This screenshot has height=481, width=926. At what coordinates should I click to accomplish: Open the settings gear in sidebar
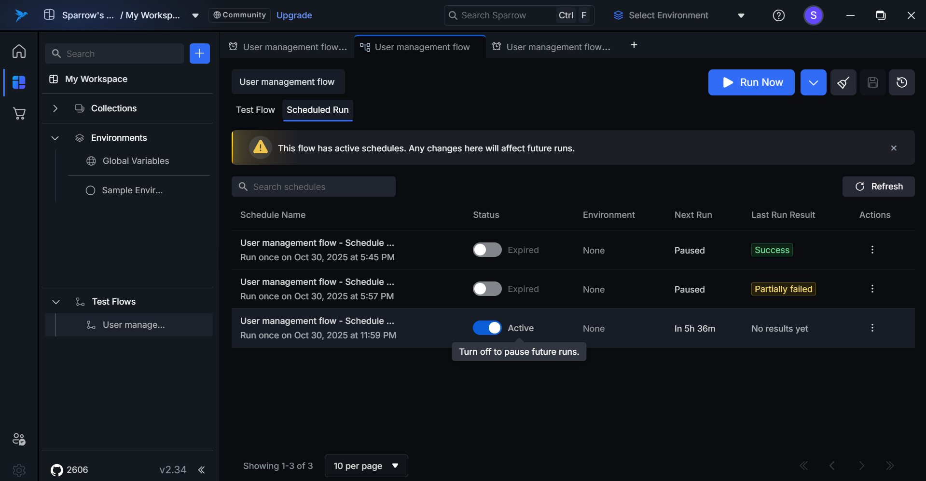(19, 470)
